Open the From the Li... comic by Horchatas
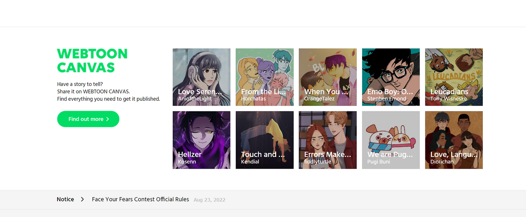 point(265,77)
